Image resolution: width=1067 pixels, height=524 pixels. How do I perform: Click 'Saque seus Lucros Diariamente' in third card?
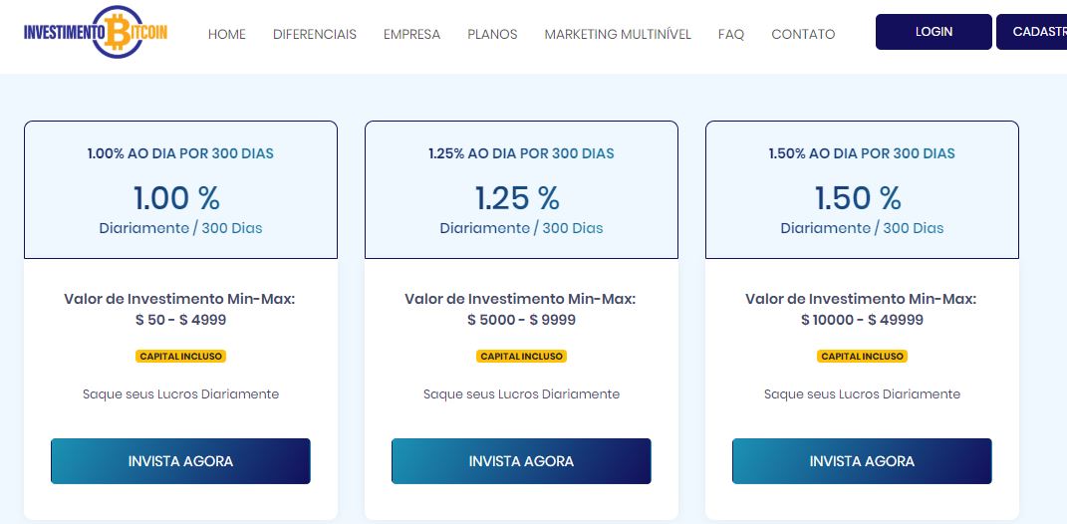pos(862,394)
